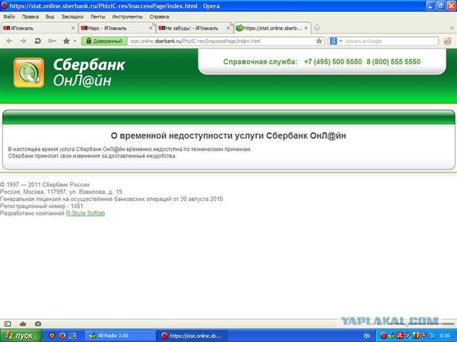Launch the first quick launch icon on the taskbar

click(51, 336)
